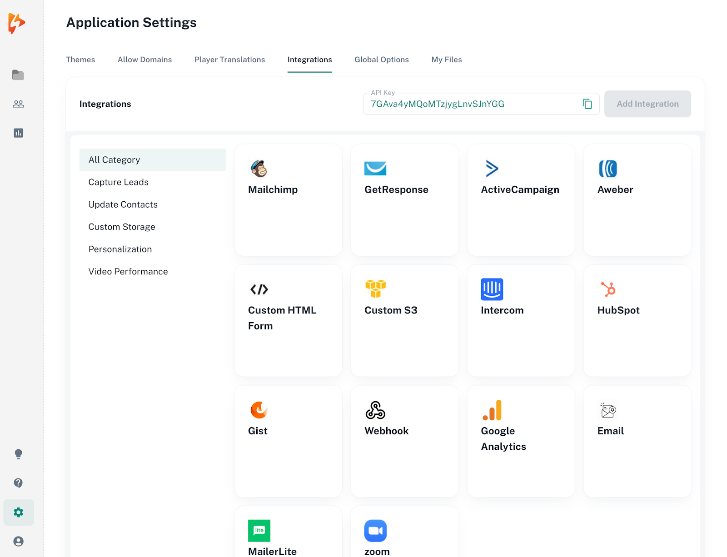Open the folders section in the sidebar
This screenshot has width=727, height=557.
(18, 75)
